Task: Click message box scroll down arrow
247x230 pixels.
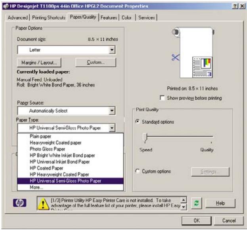Action: tap(184, 207)
